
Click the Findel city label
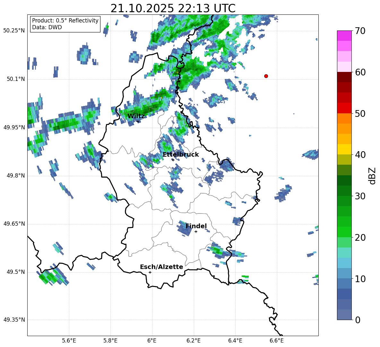tap(196, 226)
